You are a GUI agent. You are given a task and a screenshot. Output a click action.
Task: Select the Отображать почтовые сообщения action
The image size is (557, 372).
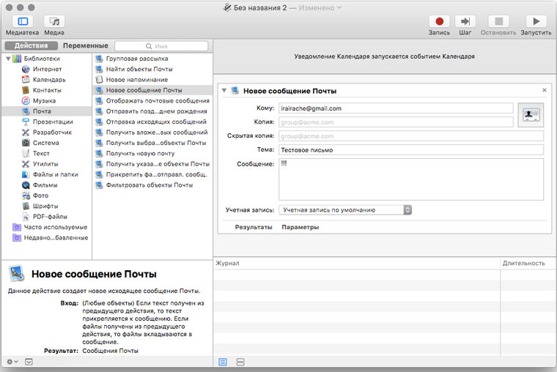click(x=152, y=101)
